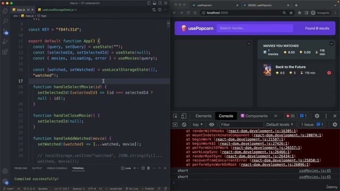Click Prettier in the status bar
340x191 pixels.
click(148, 189)
